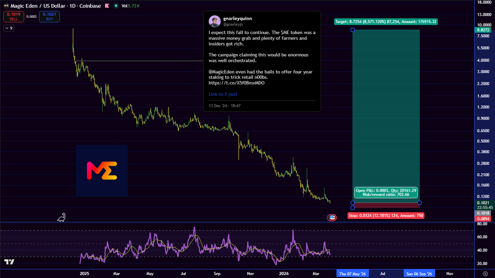This screenshot has width=495, height=278.
Task: Click the pink flag icon beside Coinbase
Action: click(x=107, y=6)
